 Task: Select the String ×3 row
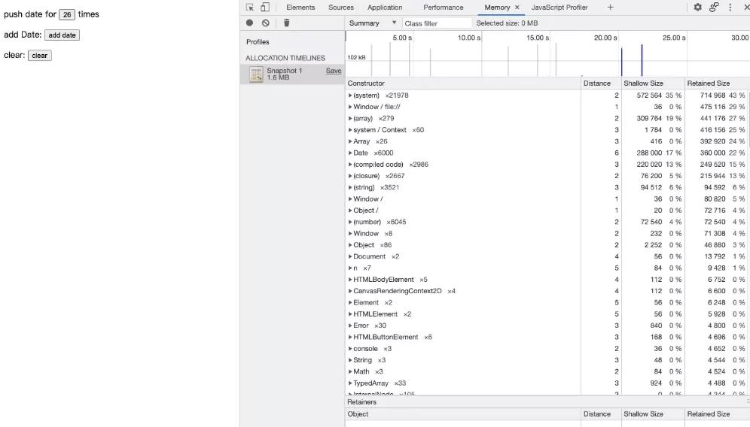pyautogui.click(x=547, y=360)
